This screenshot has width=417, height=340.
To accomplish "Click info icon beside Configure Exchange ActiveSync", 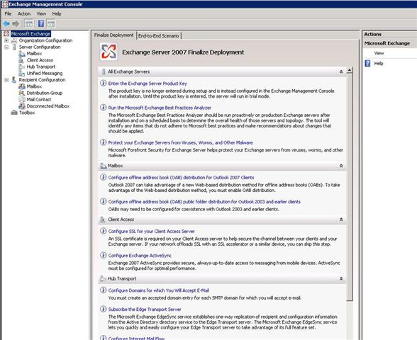I will (104, 255).
